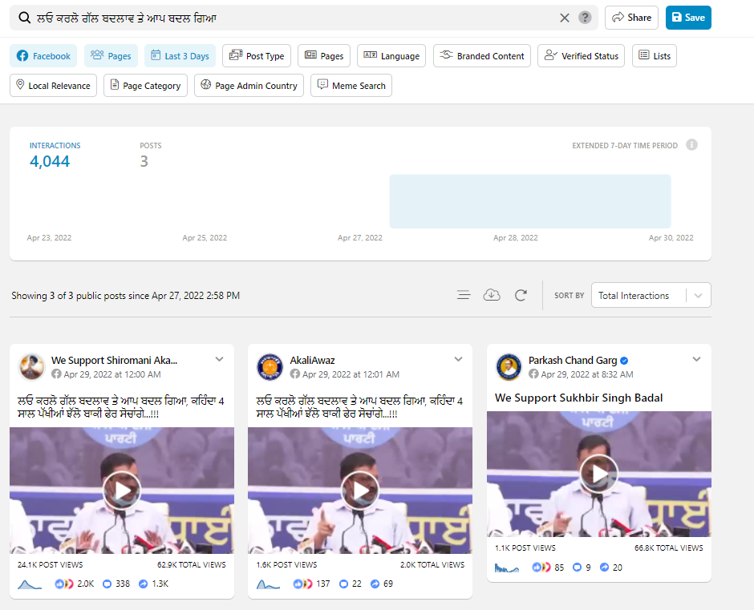Open the Lists filter

coord(655,56)
